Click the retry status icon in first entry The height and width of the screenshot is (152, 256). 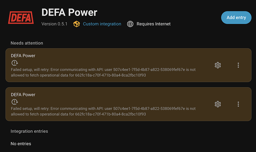click(14, 63)
